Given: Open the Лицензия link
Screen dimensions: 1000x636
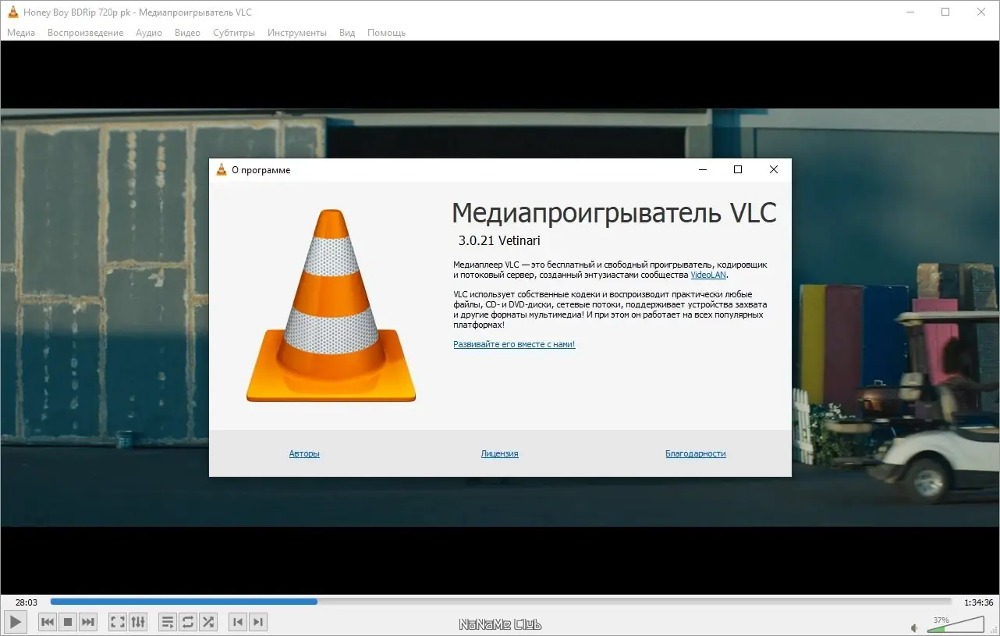Looking at the screenshot, I should coord(500,453).
